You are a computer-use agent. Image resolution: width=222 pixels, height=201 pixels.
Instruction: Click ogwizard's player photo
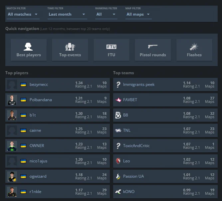(x=12, y=176)
